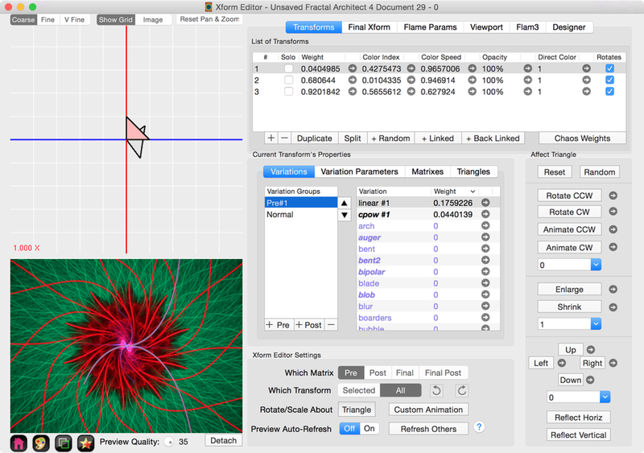Click the Reflect Horiz button
The image size is (644, 453).
pyautogui.click(x=578, y=418)
